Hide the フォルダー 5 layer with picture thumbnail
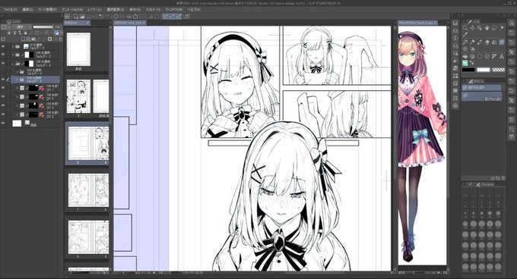 pos(3,46)
